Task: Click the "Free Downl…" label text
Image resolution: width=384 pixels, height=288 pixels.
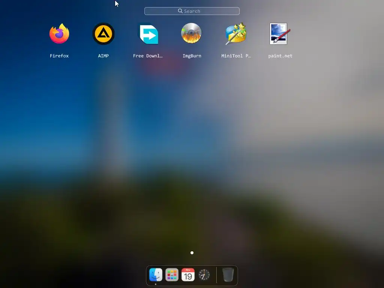Action: [148, 56]
